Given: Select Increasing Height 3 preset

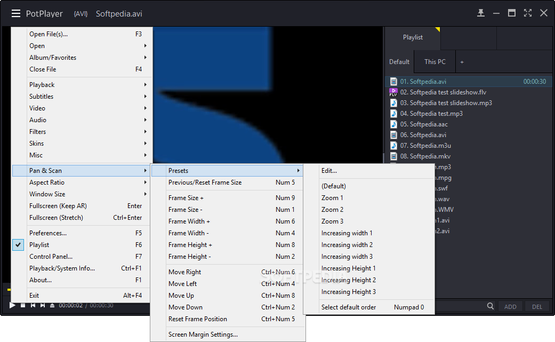Looking at the screenshot, I should tap(369, 292).
